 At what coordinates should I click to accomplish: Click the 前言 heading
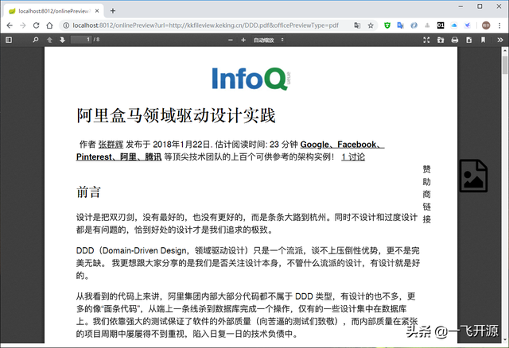[88, 192]
